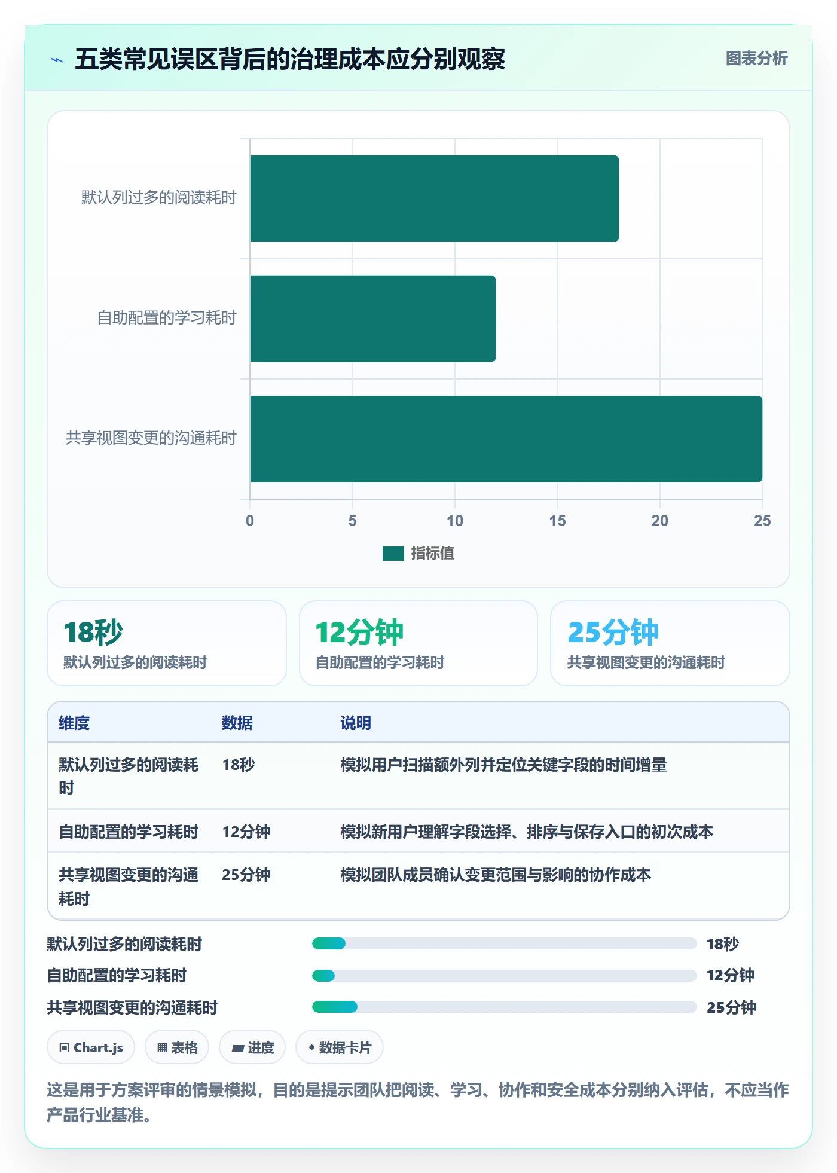Click the 数据卡片 tag chip
Viewport: 837px width, 1173px height.
coord(340,1047)
